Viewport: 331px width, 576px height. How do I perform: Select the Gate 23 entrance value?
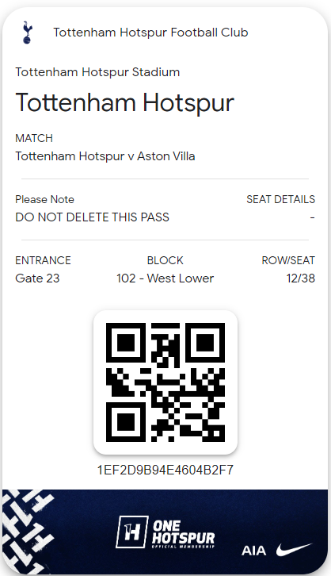[x=37, y=278]
